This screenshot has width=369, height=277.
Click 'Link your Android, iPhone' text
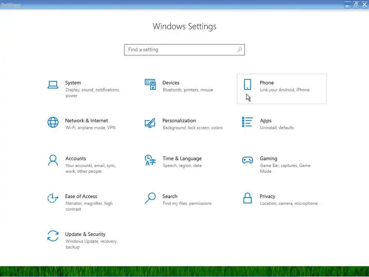click(x=285, y=90)
